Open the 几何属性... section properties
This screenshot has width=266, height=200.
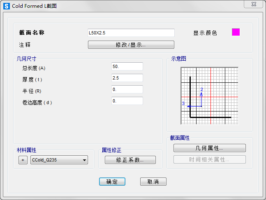pyautogui.click(x=209, y=148)
